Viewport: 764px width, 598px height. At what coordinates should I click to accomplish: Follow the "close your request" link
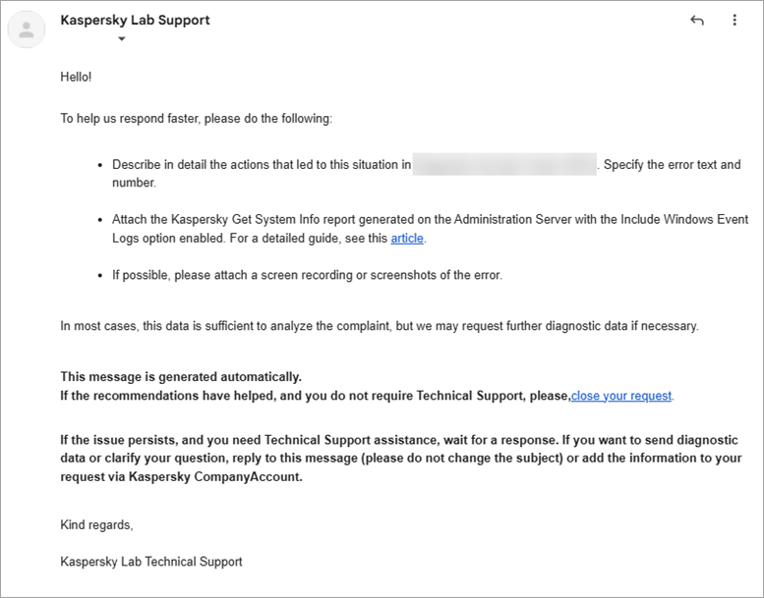tap(621, 396)
